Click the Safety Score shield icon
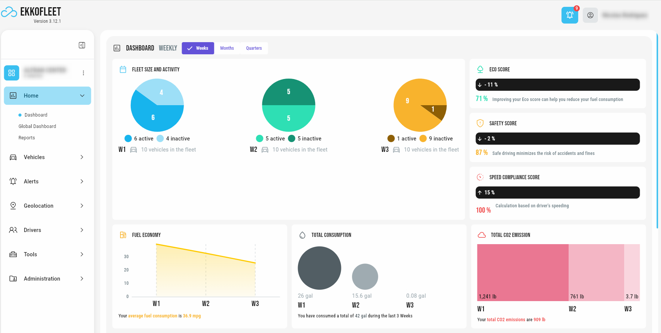The image size is (661, 333). (480, 123)
